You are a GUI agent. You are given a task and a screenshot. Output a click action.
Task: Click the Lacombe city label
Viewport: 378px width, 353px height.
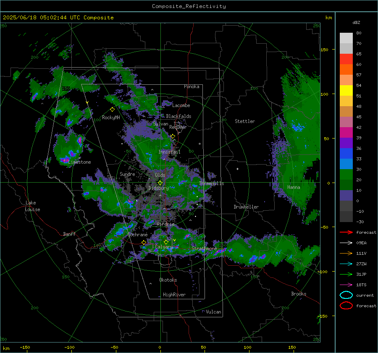pyautogui.click(x=181, y=105)
